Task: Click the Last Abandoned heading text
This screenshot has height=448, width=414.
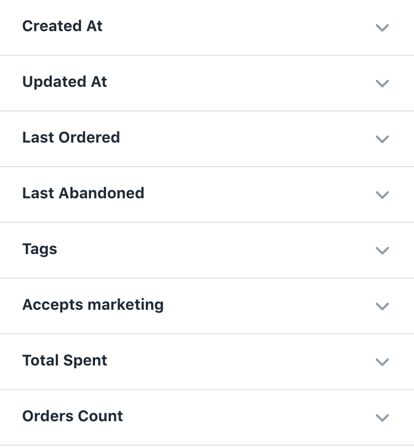Action: 83,193
